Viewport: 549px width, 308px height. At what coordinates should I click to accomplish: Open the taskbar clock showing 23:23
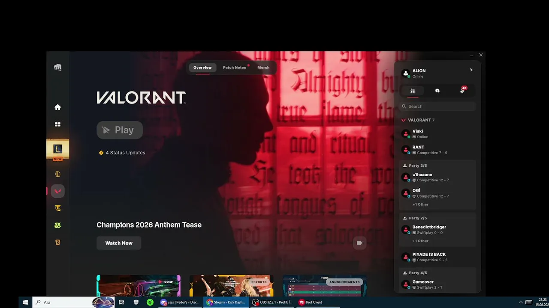(x=542, y=302)
